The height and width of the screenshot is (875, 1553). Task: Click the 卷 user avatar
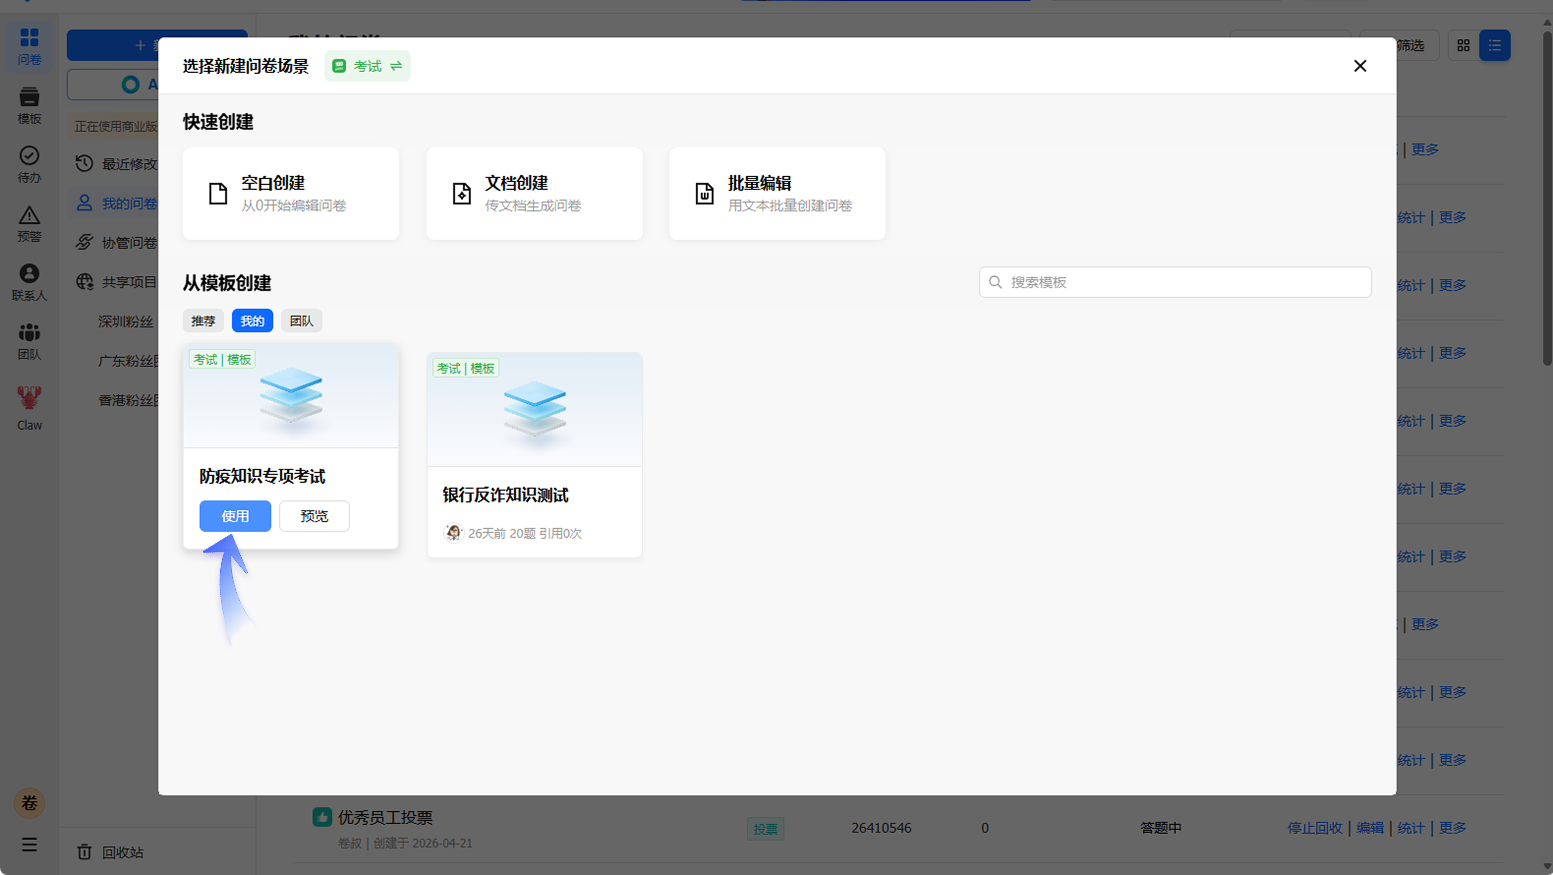[x=29, y=803]
